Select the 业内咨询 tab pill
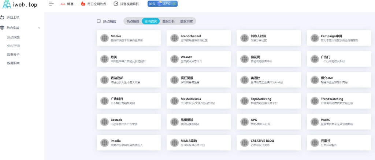Screen dimensions: 375x160 point(151,21)
